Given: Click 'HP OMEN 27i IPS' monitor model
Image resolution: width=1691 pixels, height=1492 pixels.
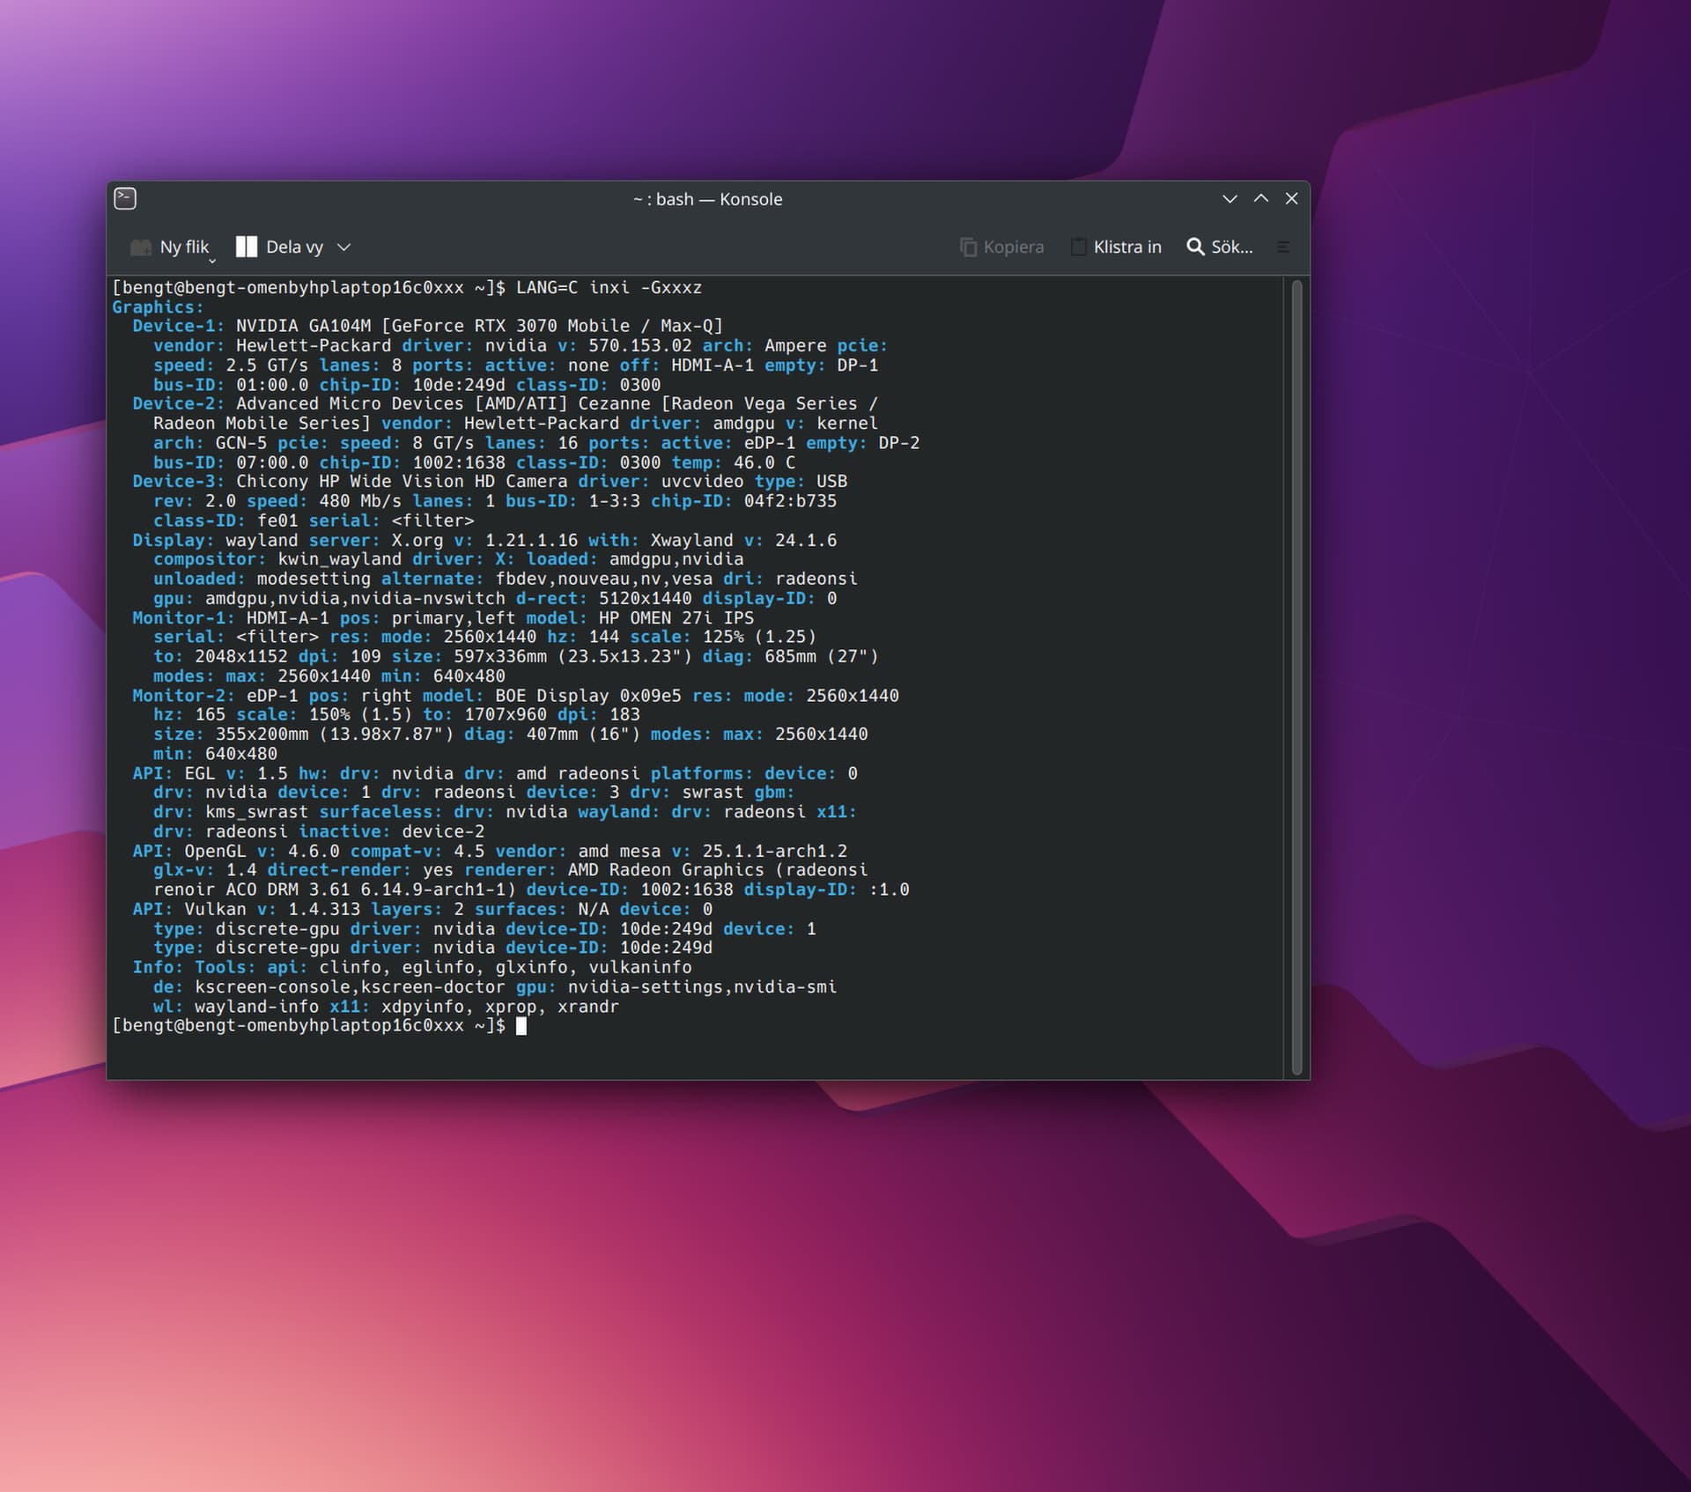Looking at the screenshot, I should coord(676,618).
